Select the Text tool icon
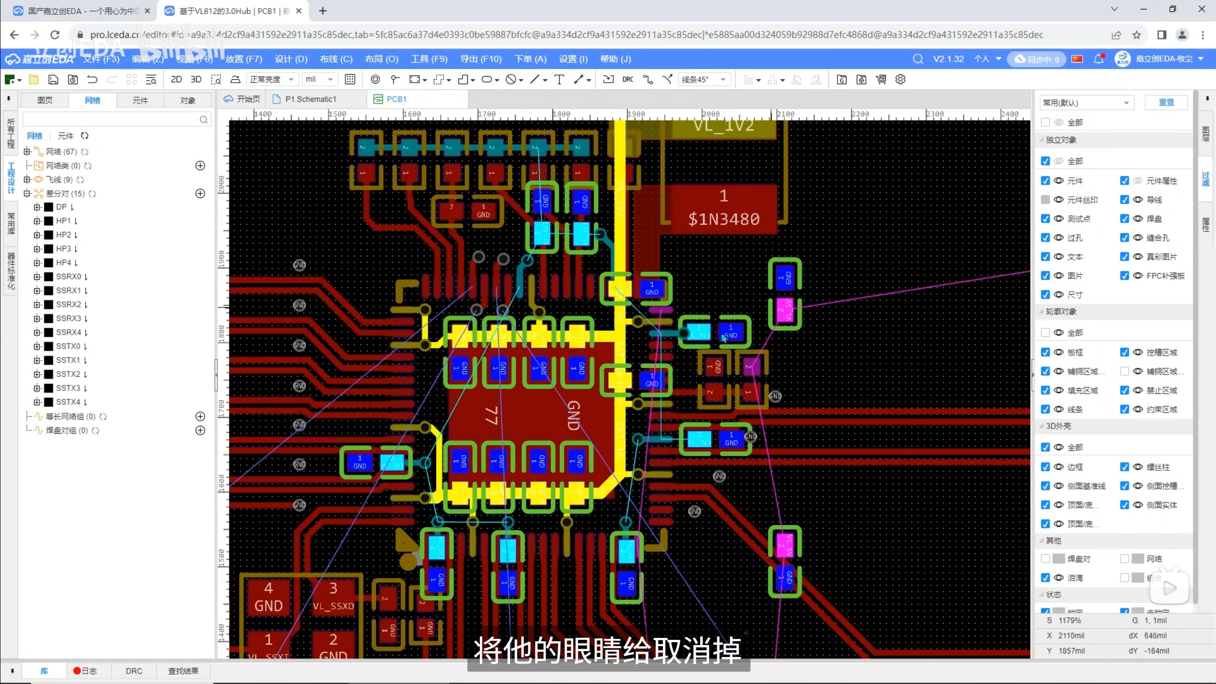Image resolution: width=1216 pixels, height=684 pixels. click(559, 79)
